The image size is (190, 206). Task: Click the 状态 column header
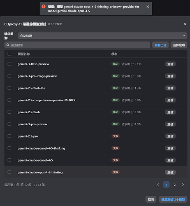click(114, 54)
